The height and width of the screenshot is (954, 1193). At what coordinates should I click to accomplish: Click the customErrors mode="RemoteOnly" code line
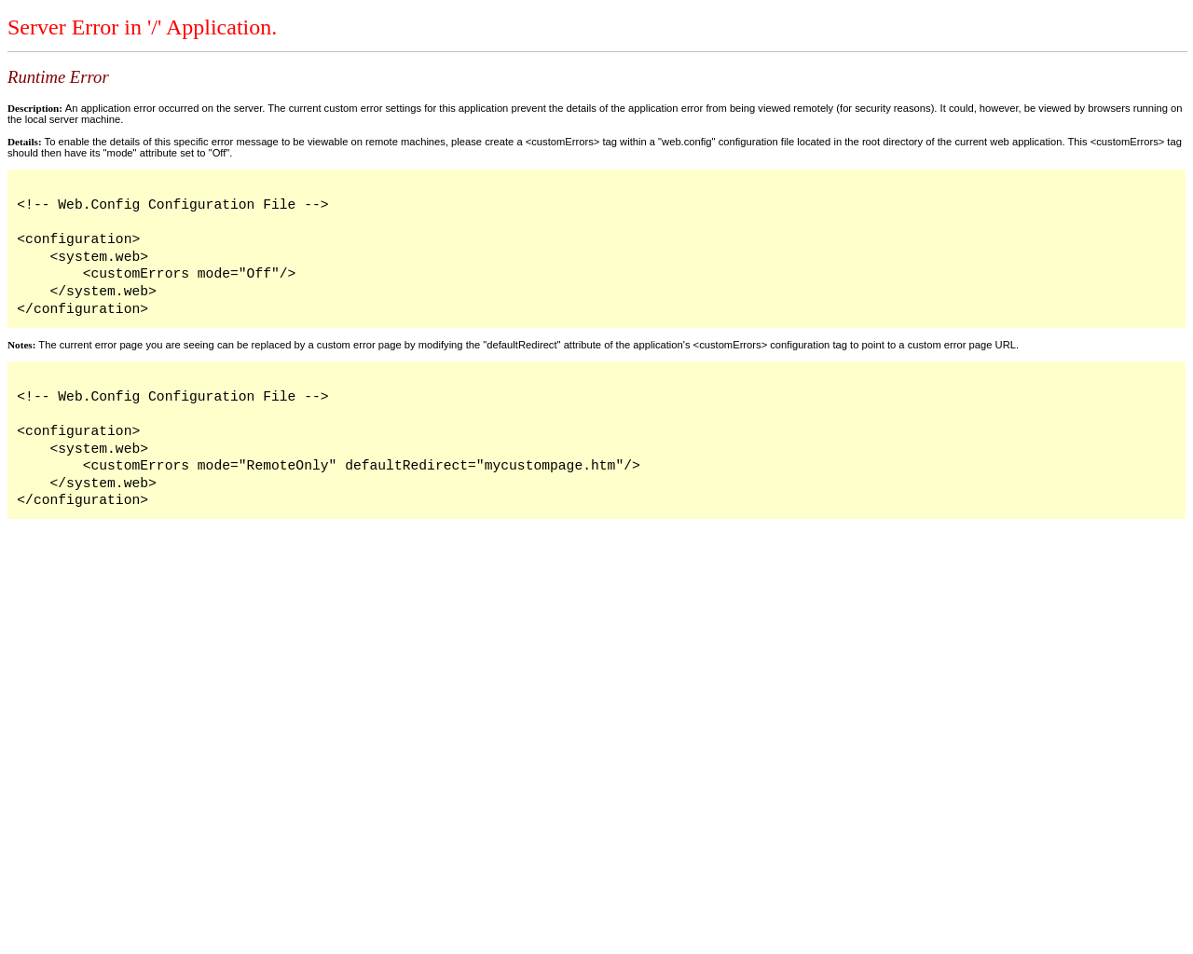click(x=362, y=466)
